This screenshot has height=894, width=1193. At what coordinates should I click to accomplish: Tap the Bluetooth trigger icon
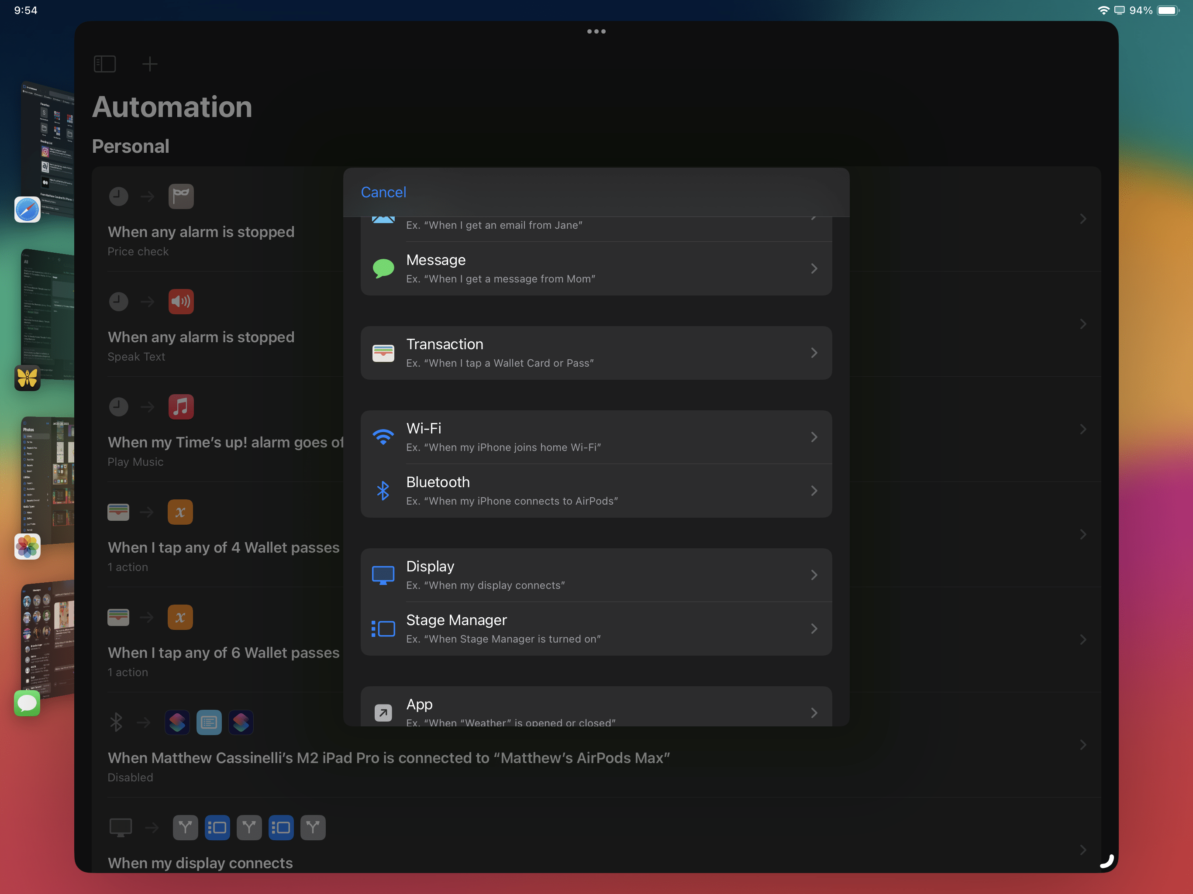pyautogui.click(x=383, y=490)
